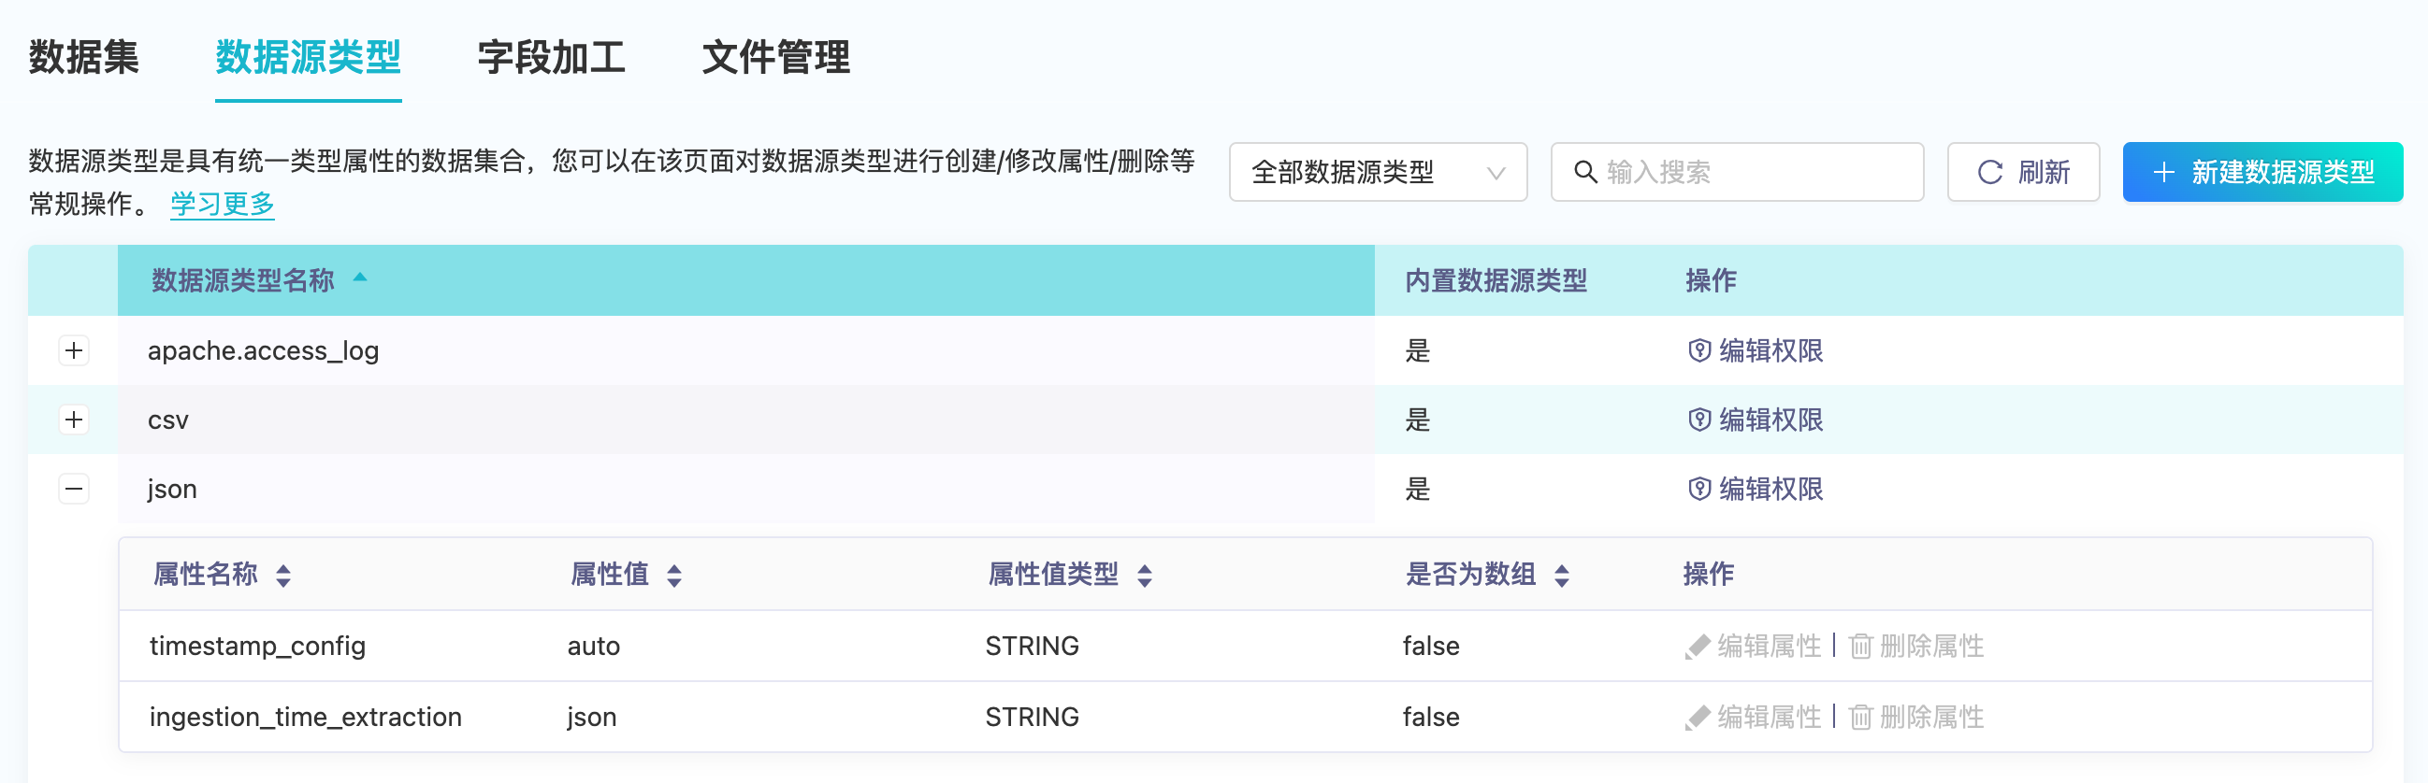Click shield icon in apache.access_log row
The height and width of the screenshot is (783, 2428).
1698,350
